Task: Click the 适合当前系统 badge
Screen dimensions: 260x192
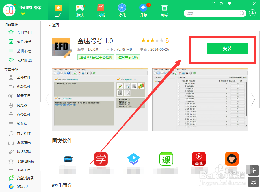Action: point(128,57)
